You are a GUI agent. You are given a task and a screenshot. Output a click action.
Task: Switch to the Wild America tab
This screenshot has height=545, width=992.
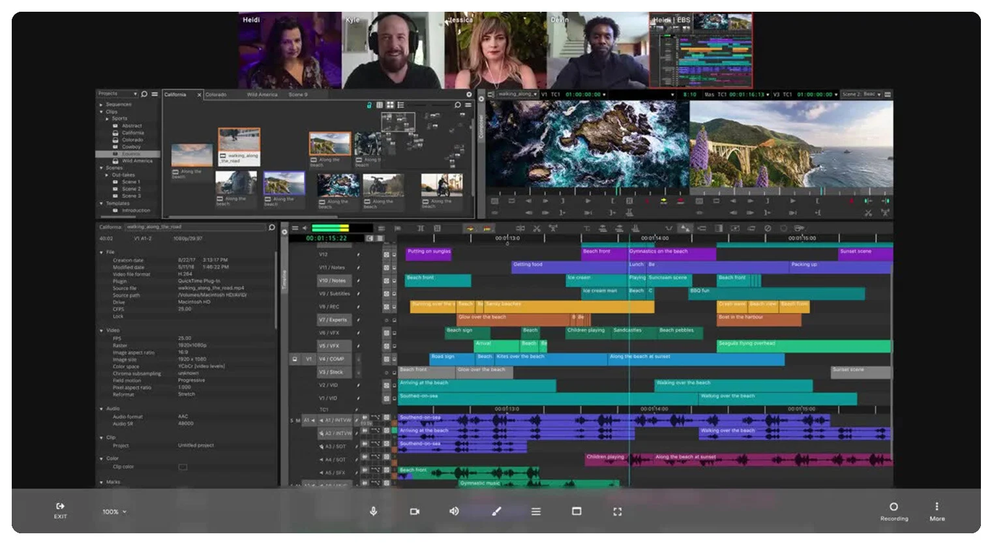(262, 95)
